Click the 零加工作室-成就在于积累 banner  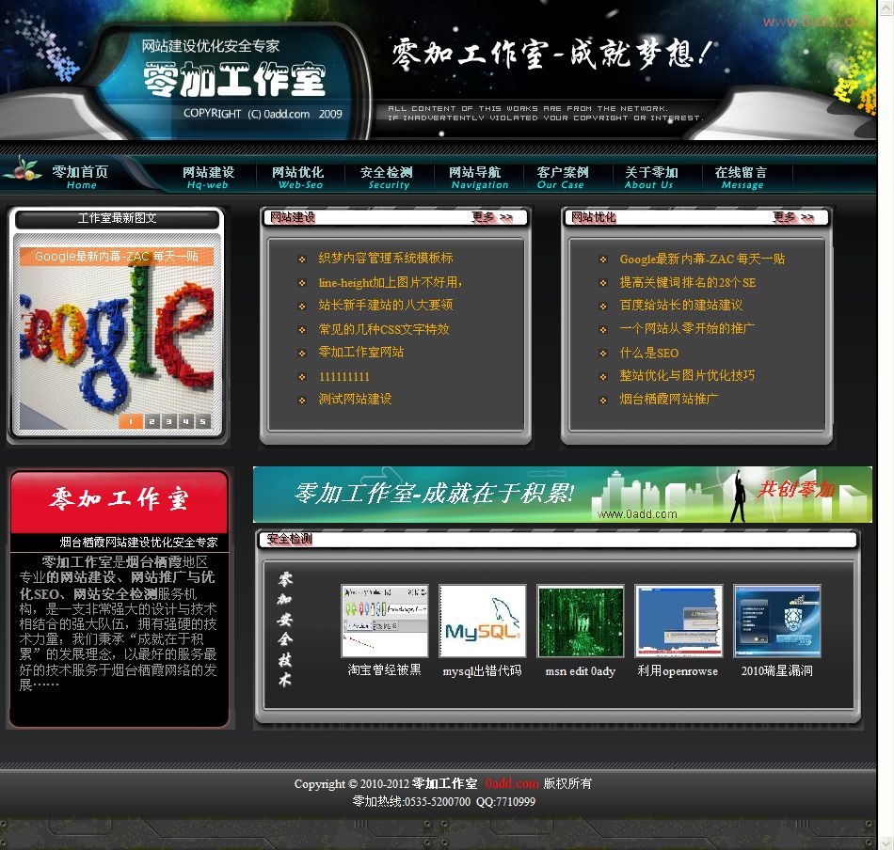(x=562, y=494)
